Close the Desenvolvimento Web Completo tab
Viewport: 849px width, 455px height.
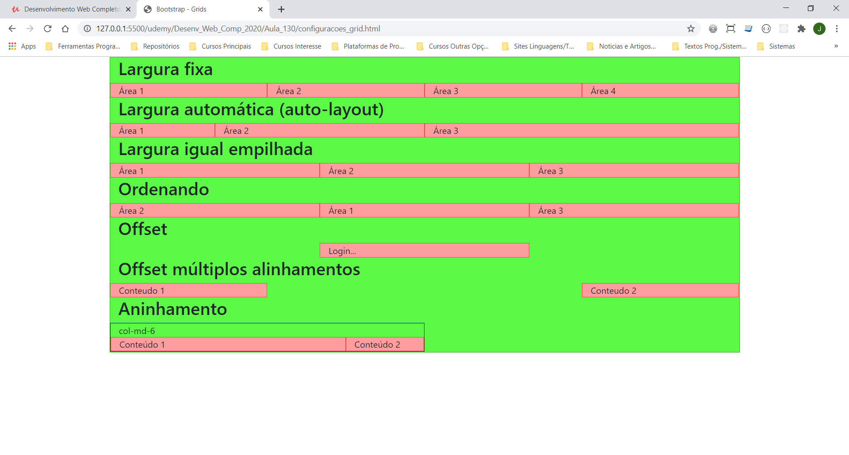click(128, 9)
